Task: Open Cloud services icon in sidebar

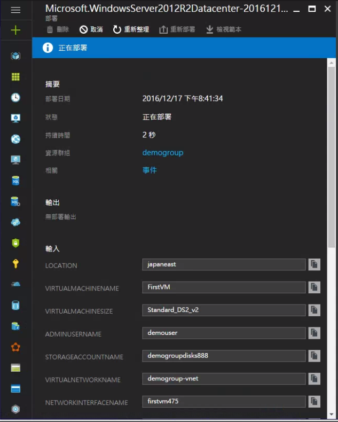Action: [15, 222]
